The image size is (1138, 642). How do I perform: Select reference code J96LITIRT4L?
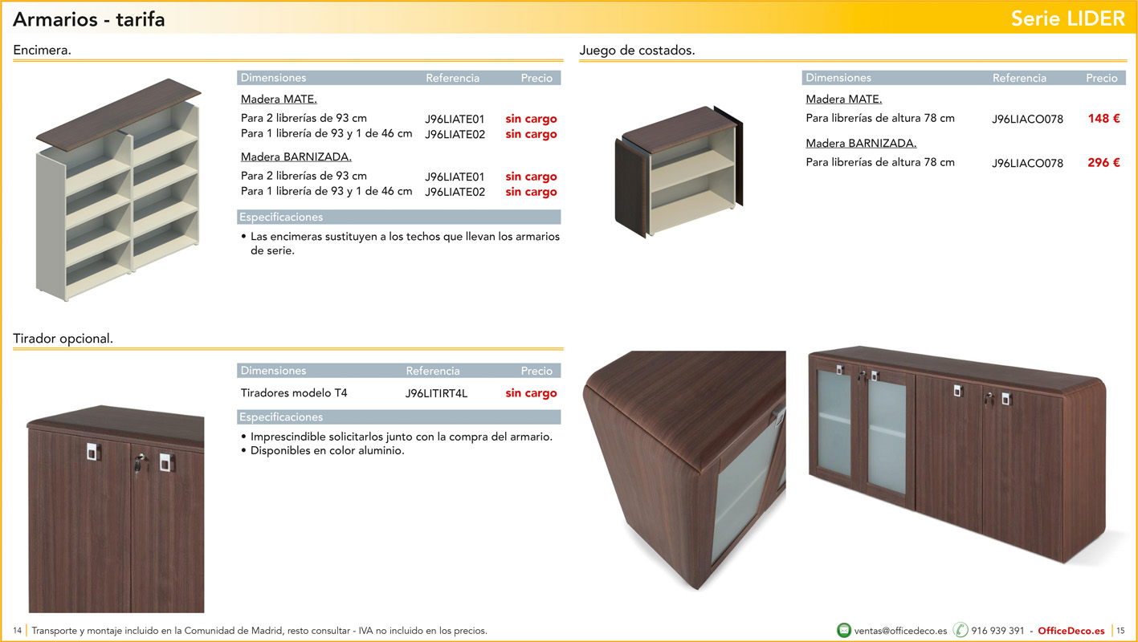point(436,393)
